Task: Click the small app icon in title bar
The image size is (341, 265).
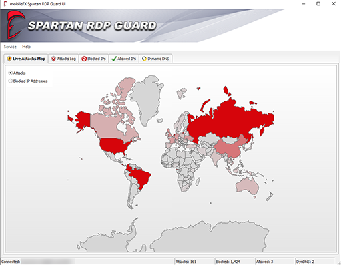Action: [5, 4]
